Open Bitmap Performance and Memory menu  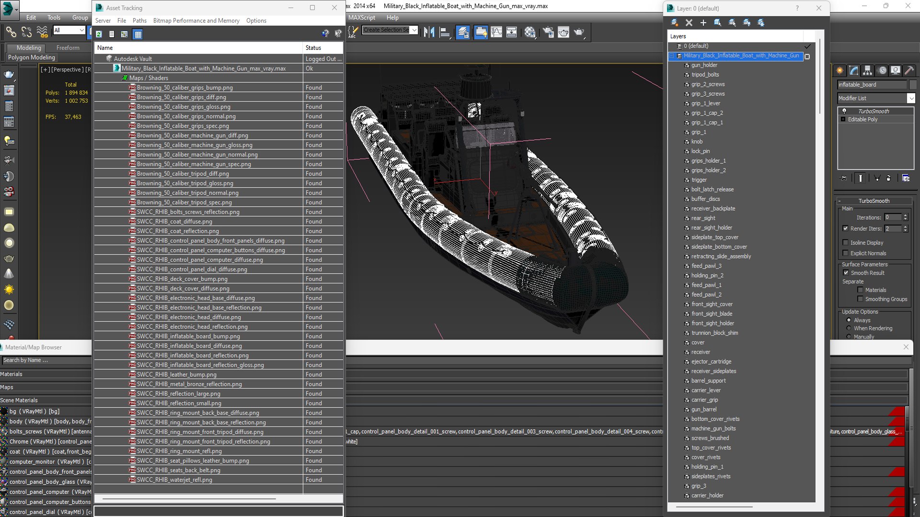196,21
